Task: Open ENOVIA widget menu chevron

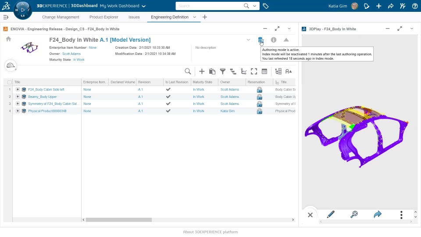Action: pos(289,29)
